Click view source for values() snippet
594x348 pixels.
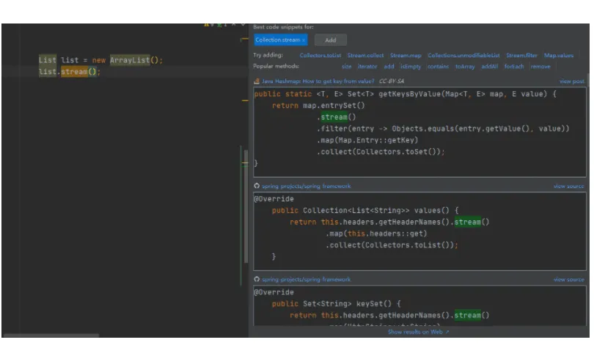(x=568, y=186)
